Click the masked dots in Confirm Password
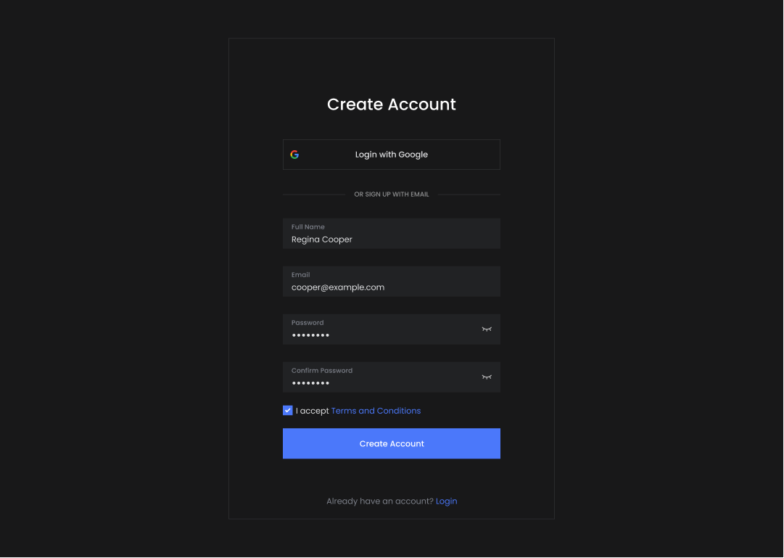The width and height of the screenshot is (784, 558). (310, 383)
